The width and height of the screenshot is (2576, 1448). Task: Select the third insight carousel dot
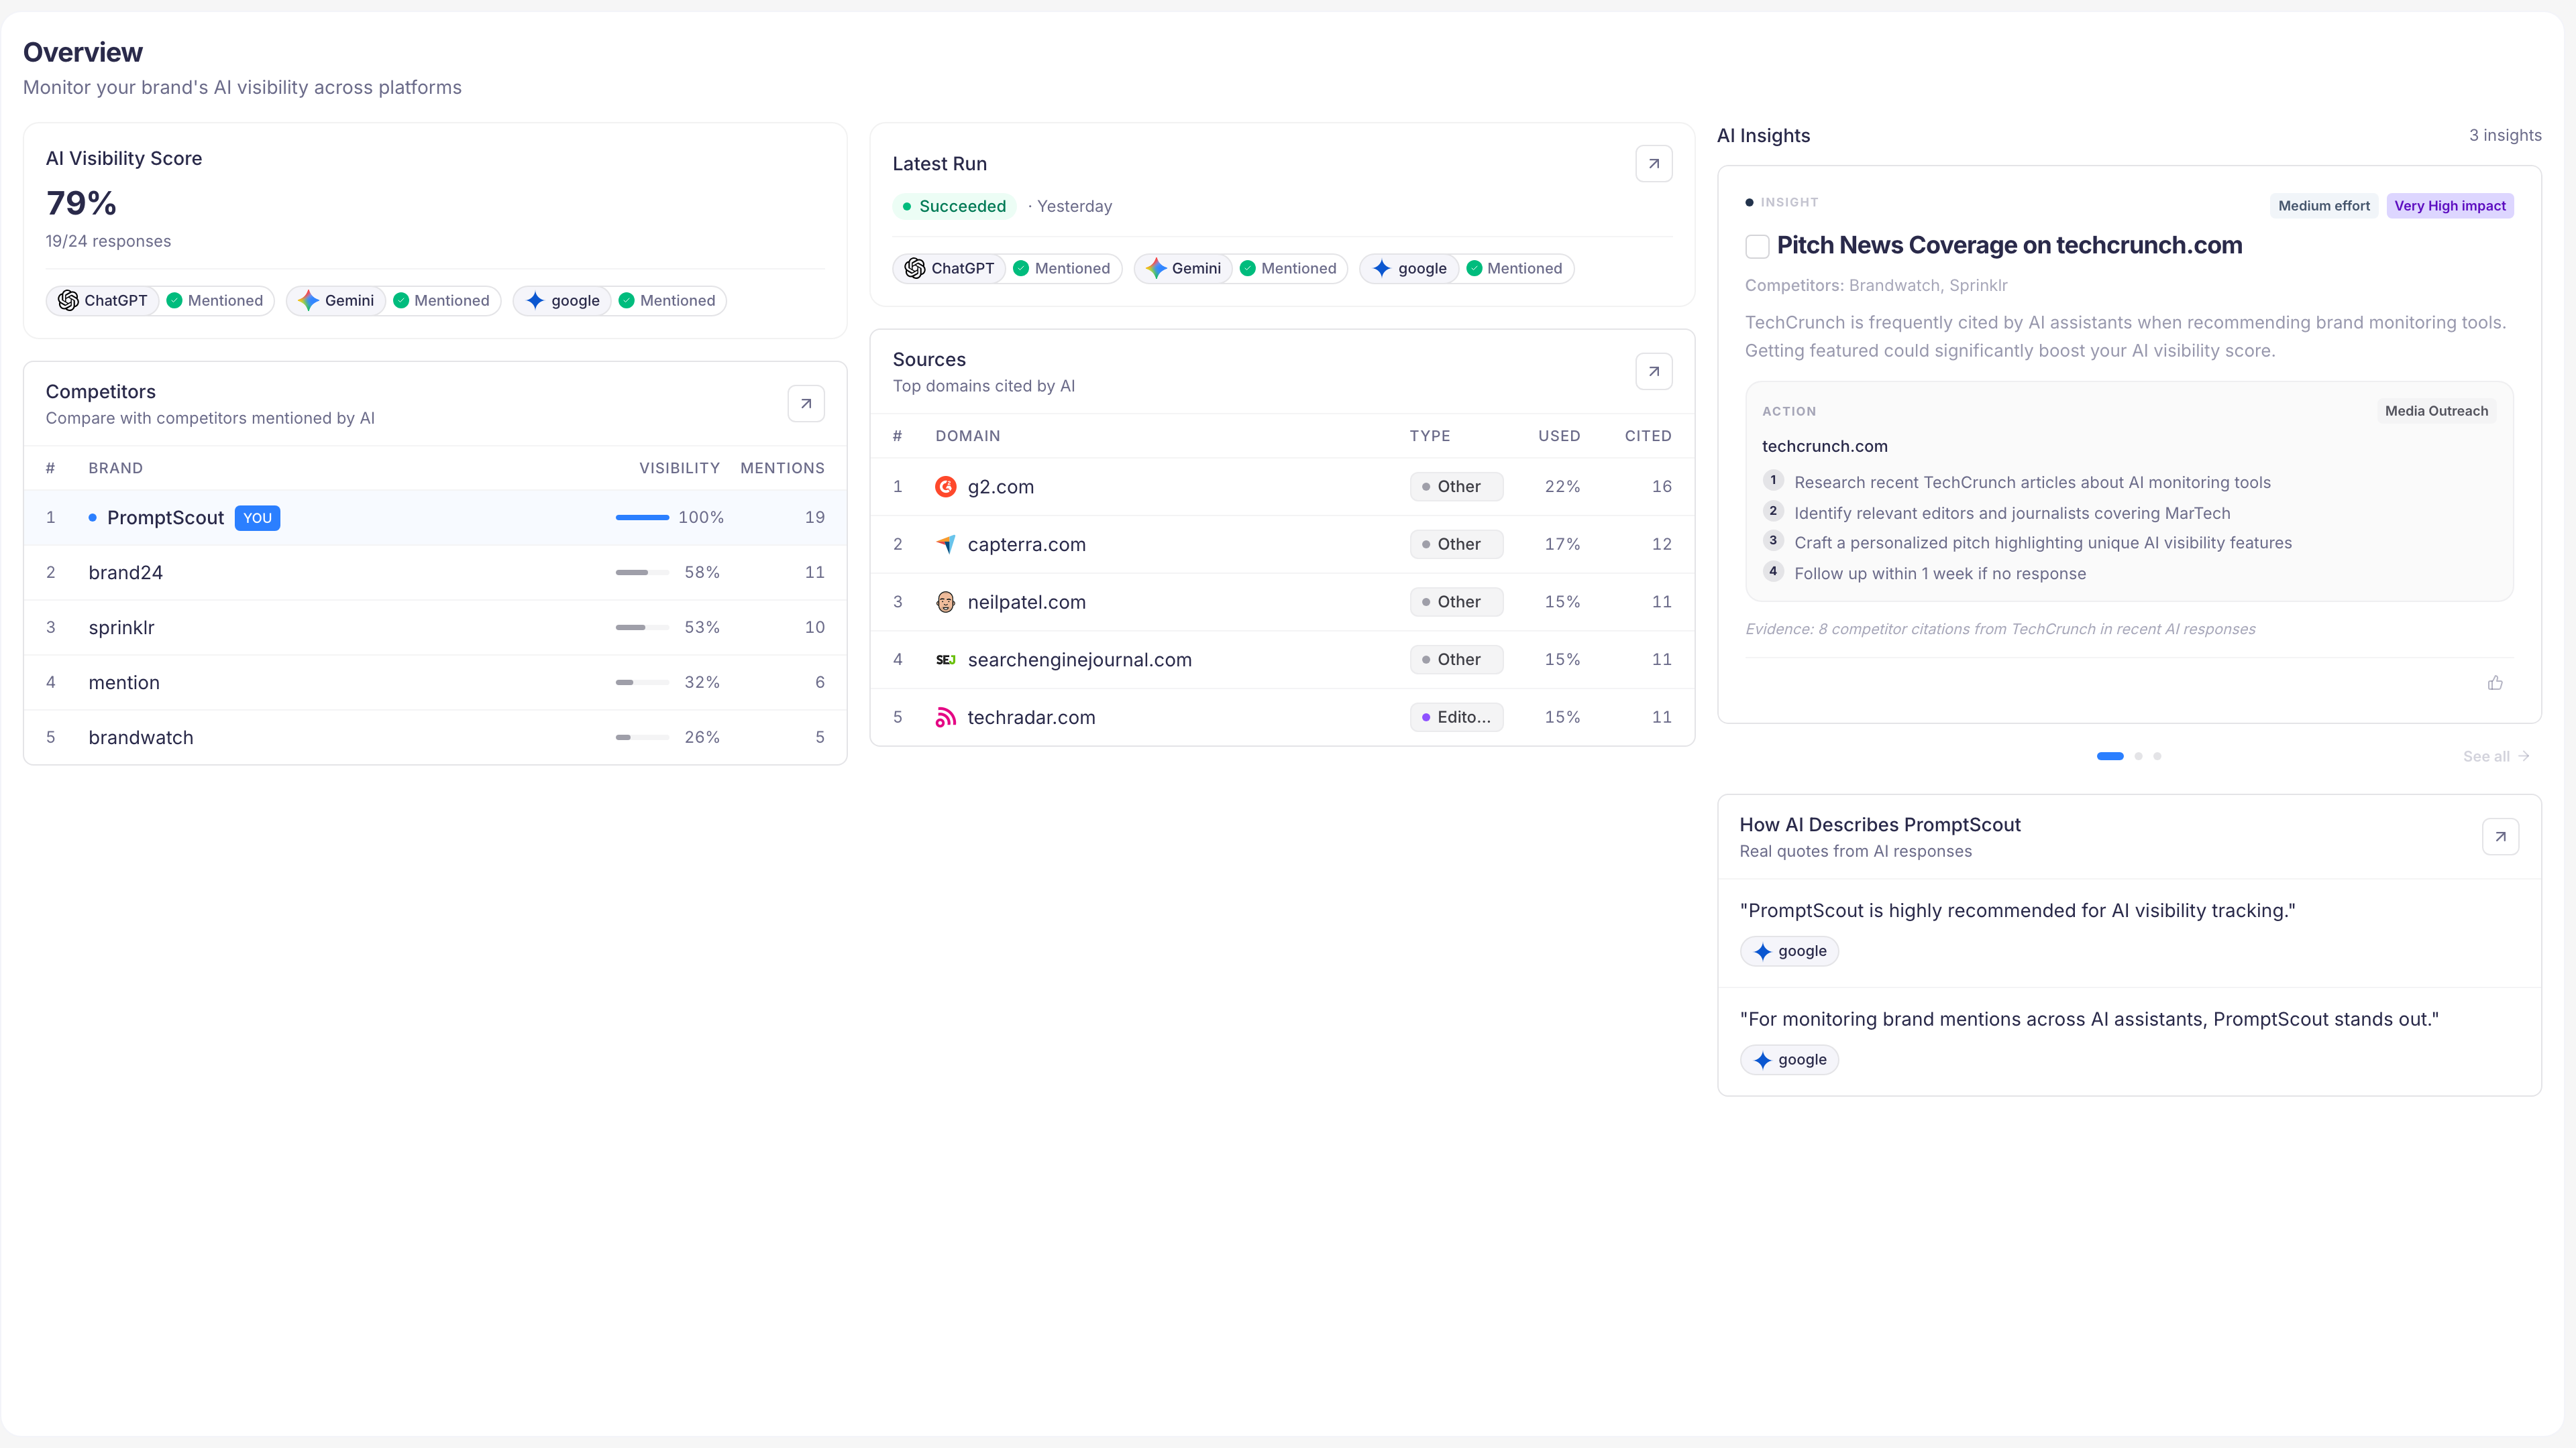2157,756
